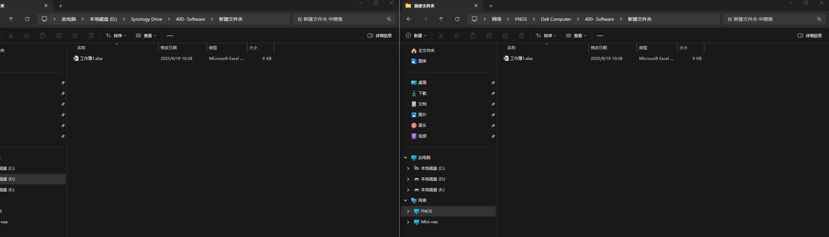Click monitor icon in right address bar

(x=474, y=19)
